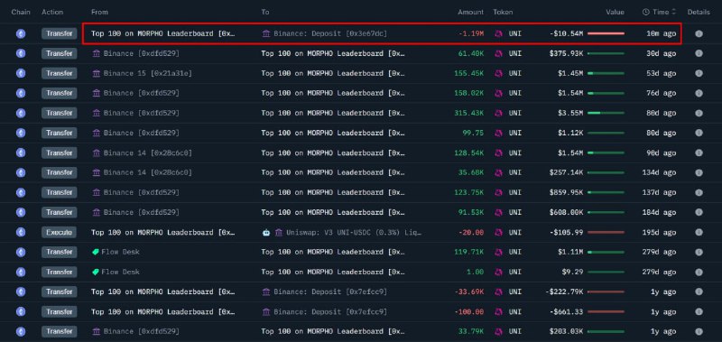Image resolution: width=722 pixels, height=342 pixels.
Task: Open details info icon for 30d ago row
Action: click(699, 53)
